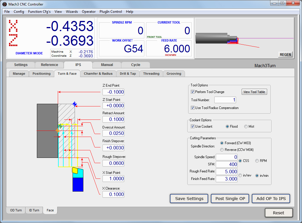Click the red Z axis DRO label
The width and height of the screenshot is (302, 223).
(x=13, y=40)
